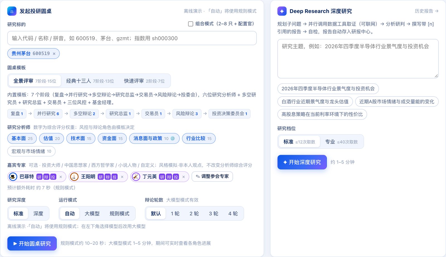Focus the 研究标的 code input field
The height and width of the screenshot is (257, 446).
click(132, 38)
